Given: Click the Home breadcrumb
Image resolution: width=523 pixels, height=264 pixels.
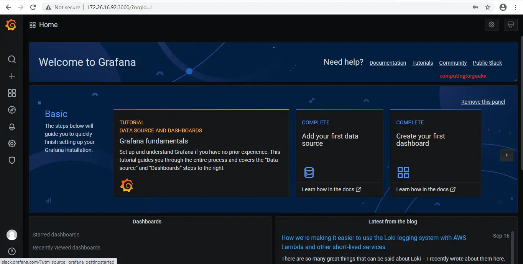Looking at the screenshot, I should click(x=48, y=24).
